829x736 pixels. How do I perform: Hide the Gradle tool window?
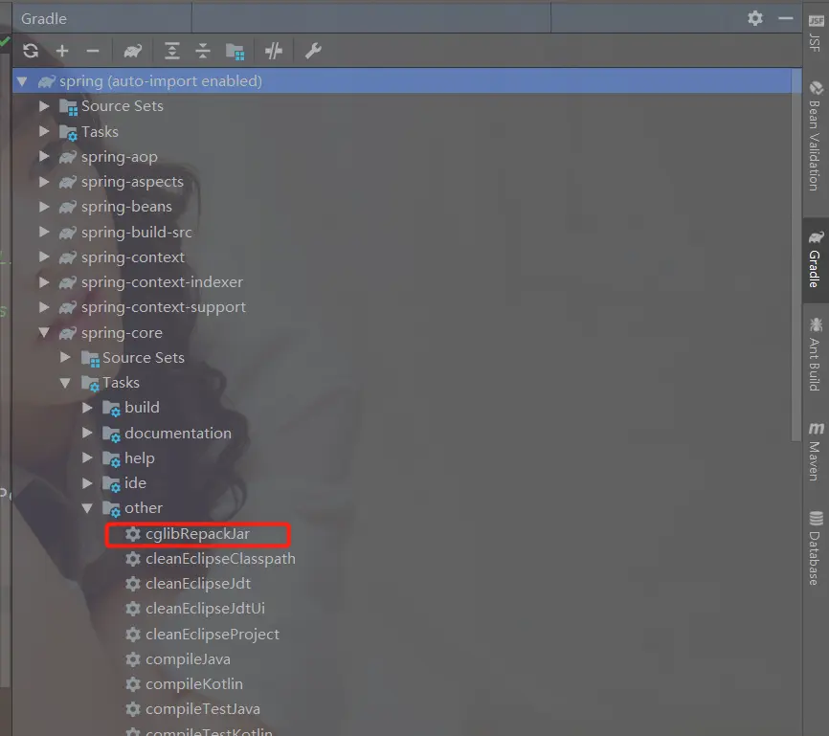click(x=786, y=18)
